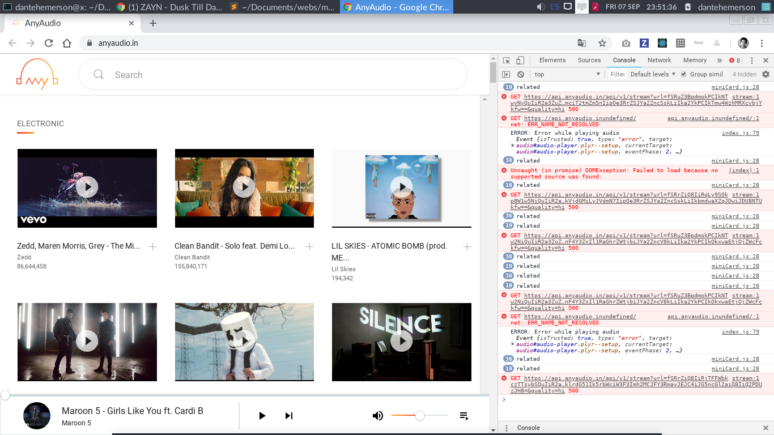Clear the console output
Viewport: 774px width, 435px height.
point(521,74)
